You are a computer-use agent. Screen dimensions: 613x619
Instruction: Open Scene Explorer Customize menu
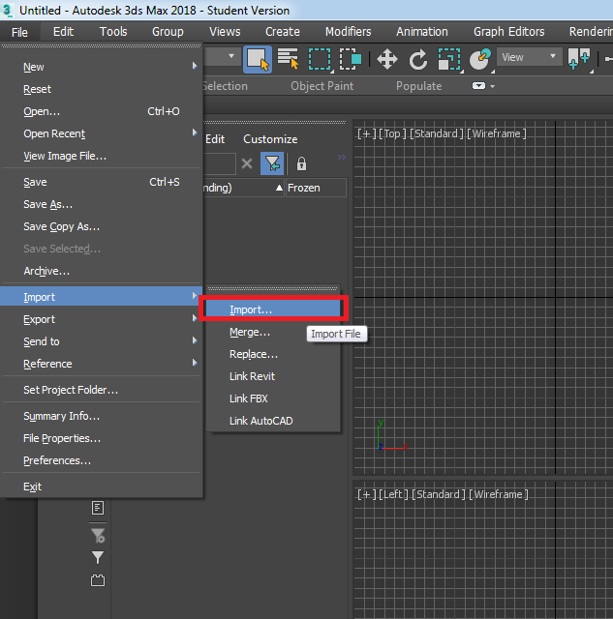click(270, 139)
